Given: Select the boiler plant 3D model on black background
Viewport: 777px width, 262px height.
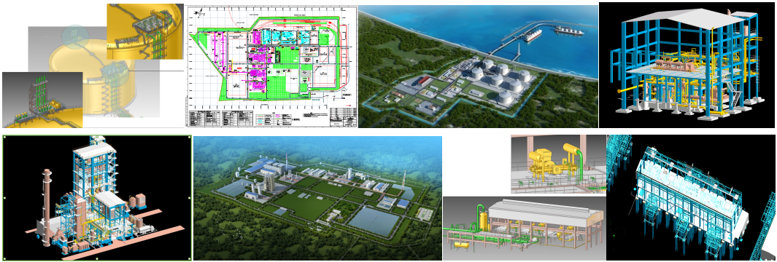Looking at the screenshot, I should (x=97, y=198).
